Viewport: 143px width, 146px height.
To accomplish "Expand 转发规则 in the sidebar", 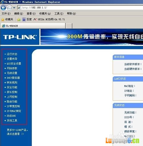I will coord(12,83).
